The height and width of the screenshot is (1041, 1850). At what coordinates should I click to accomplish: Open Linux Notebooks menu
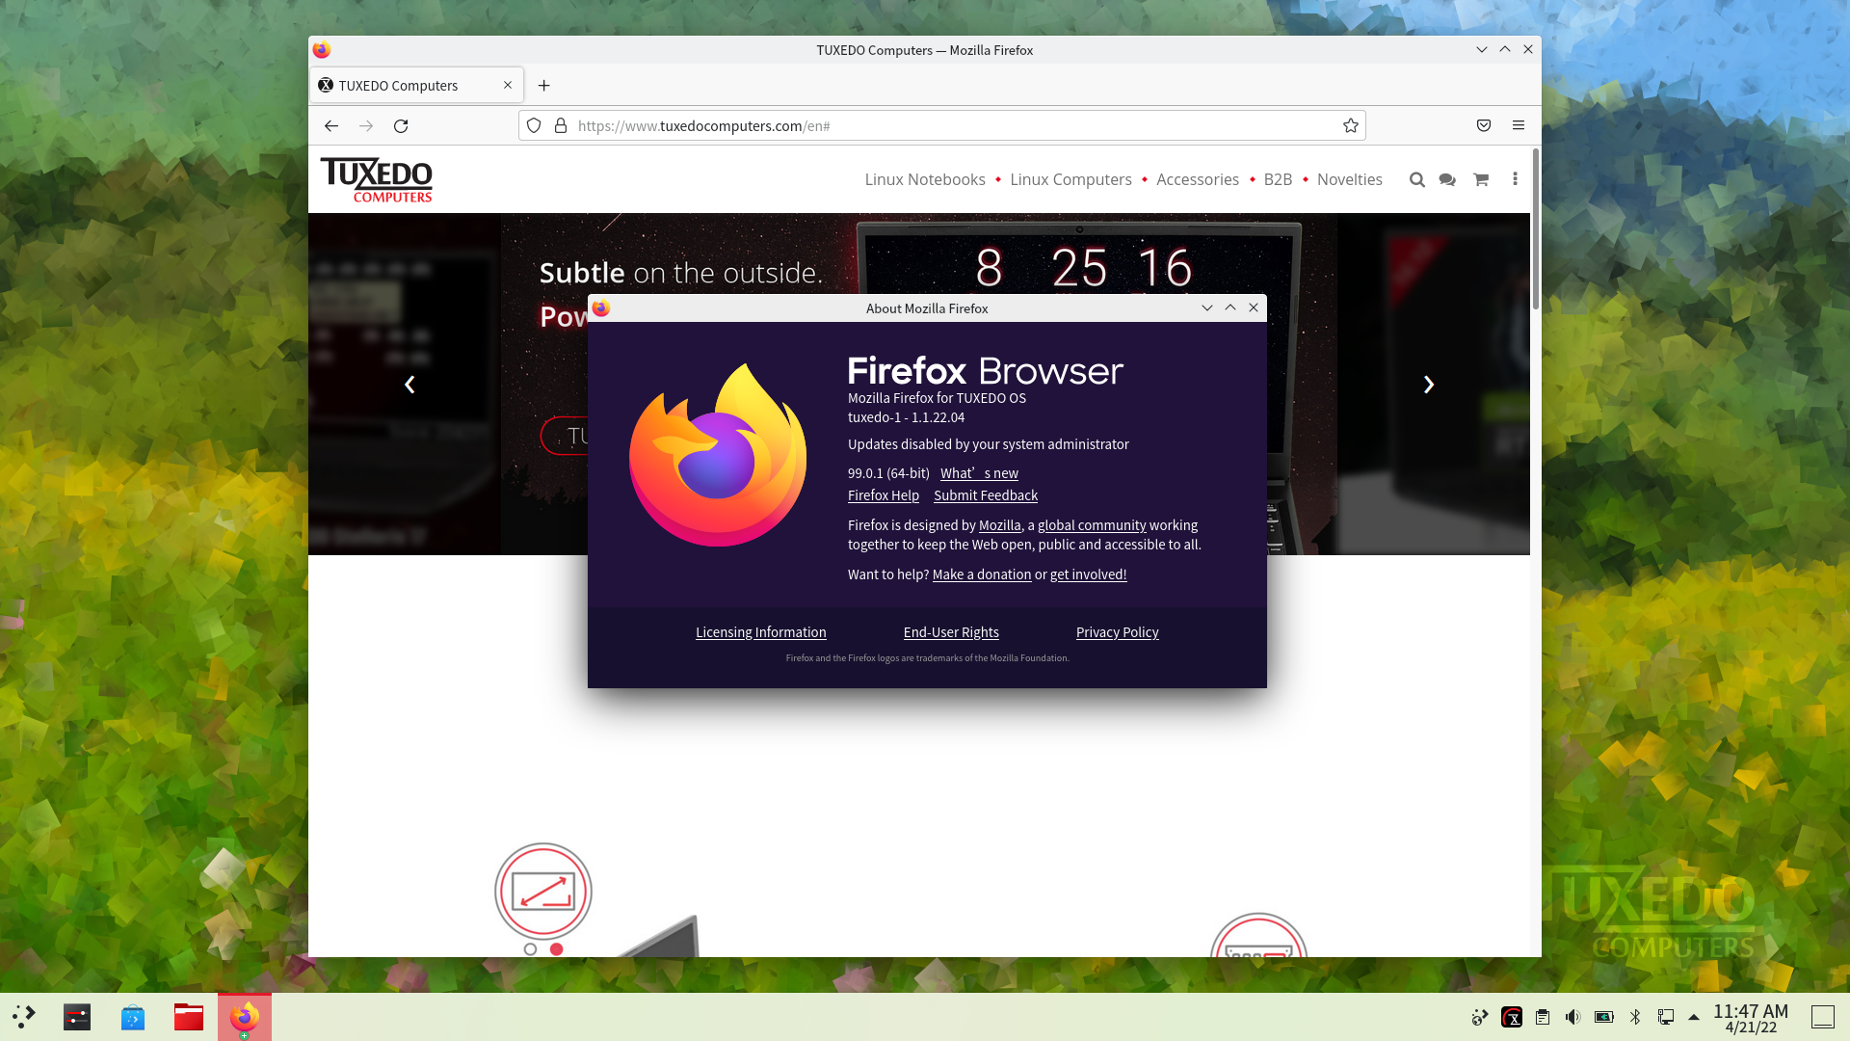tap(925, 179)
